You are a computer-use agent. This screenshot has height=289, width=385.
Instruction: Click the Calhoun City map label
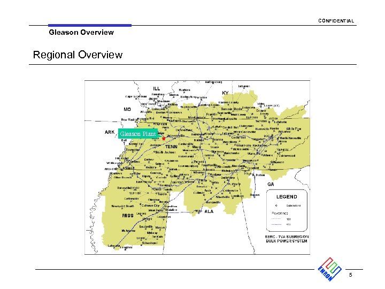tap(150, 206)
